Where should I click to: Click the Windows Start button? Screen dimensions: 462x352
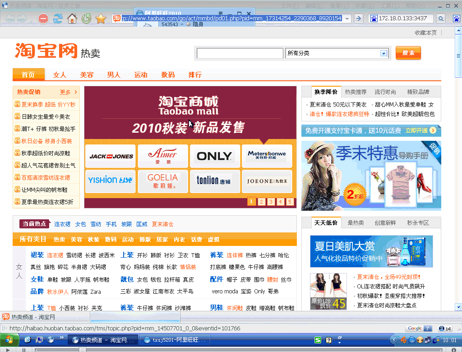pyautogui.click(x=9, y=340)
